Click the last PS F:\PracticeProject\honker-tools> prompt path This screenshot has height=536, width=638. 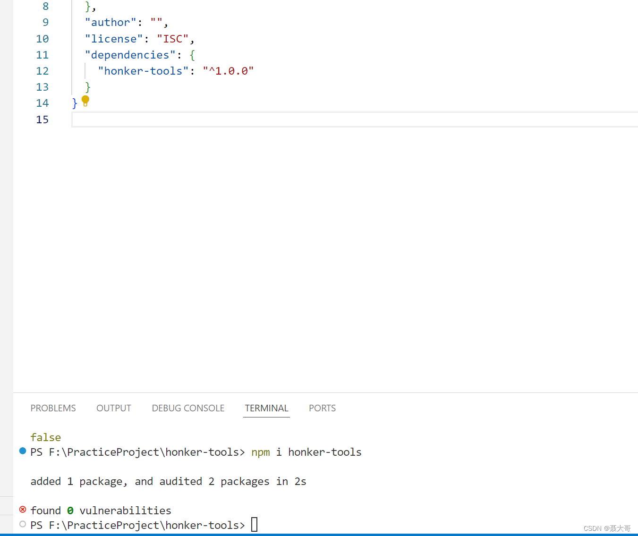[138, 525]
